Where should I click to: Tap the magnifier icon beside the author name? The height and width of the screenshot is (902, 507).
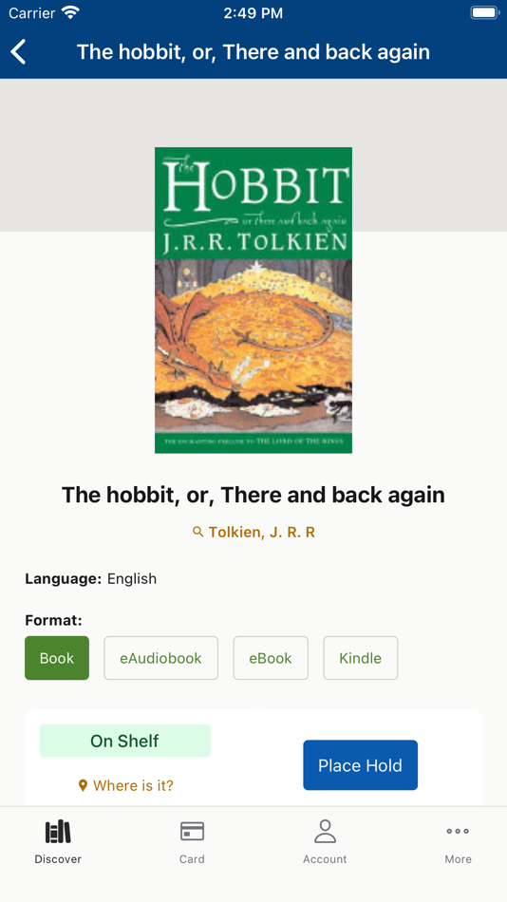198,532
